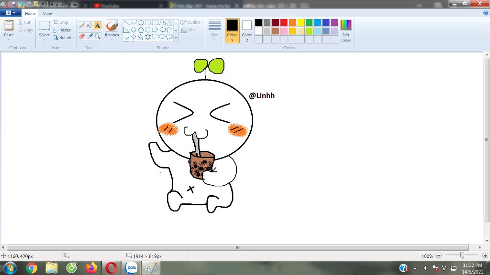
Task: Choose the Diamond shape
Action: 134,30
